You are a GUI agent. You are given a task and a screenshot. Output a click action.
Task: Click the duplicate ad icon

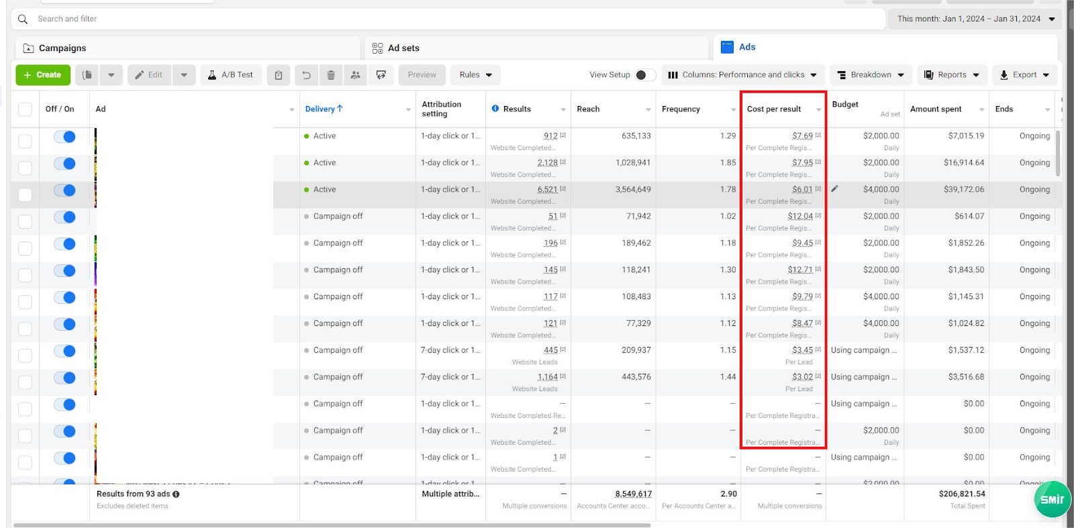point(87,75)
